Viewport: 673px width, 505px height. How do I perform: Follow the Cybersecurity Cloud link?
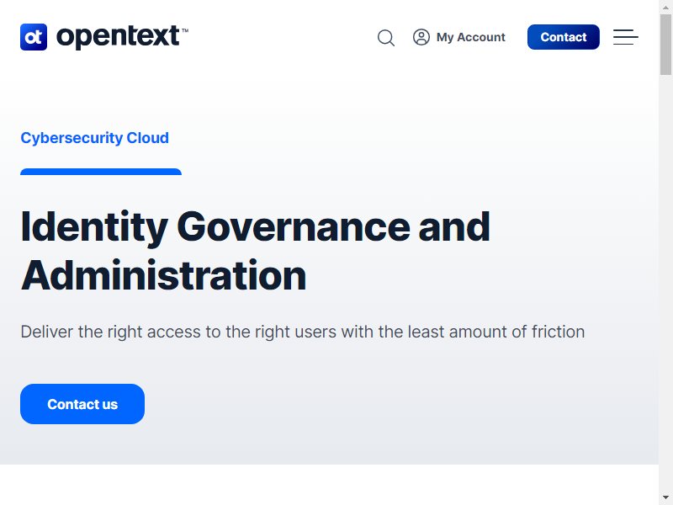point(95,138)
